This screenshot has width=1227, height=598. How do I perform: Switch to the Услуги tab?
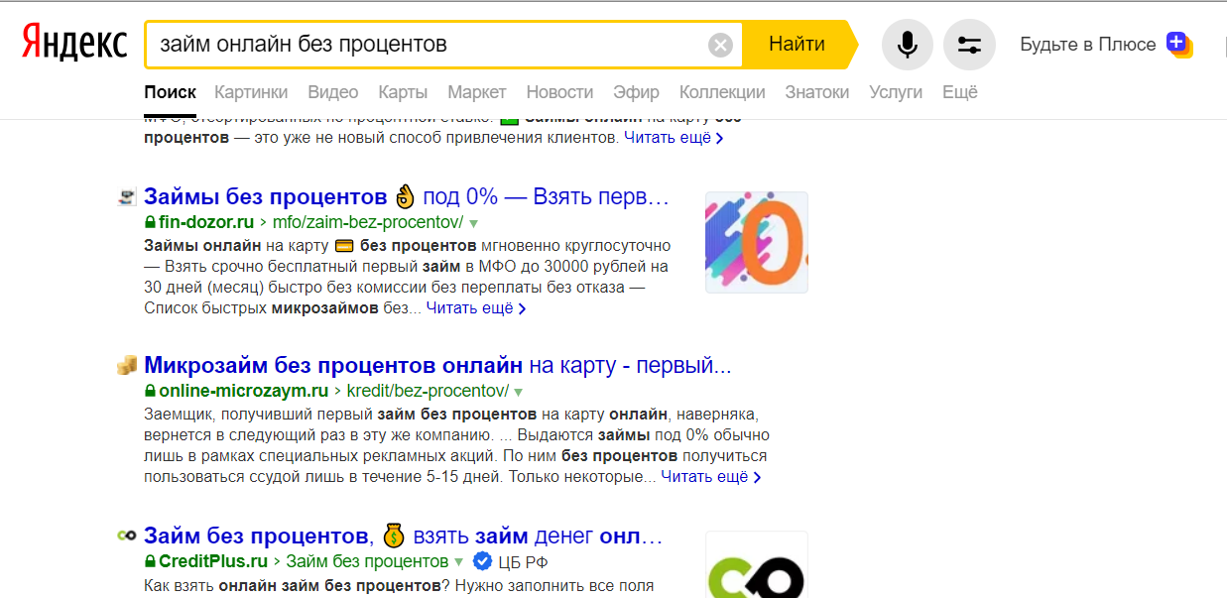pos(896,92)
